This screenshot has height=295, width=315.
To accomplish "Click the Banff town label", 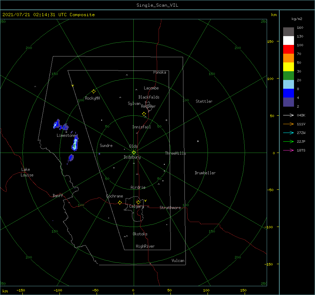I will tap(58, 195).
